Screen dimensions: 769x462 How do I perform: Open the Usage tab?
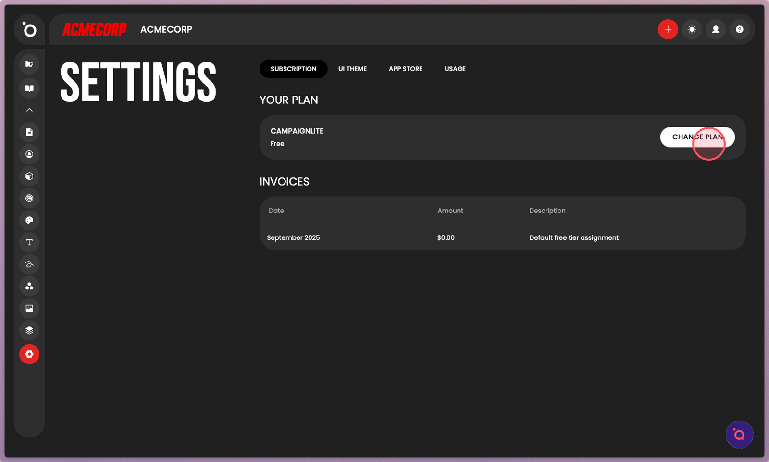click(455, 69)
